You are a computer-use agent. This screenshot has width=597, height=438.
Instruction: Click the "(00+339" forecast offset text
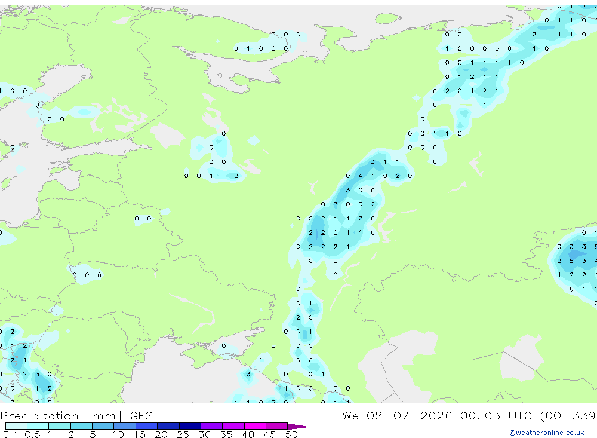568,415
